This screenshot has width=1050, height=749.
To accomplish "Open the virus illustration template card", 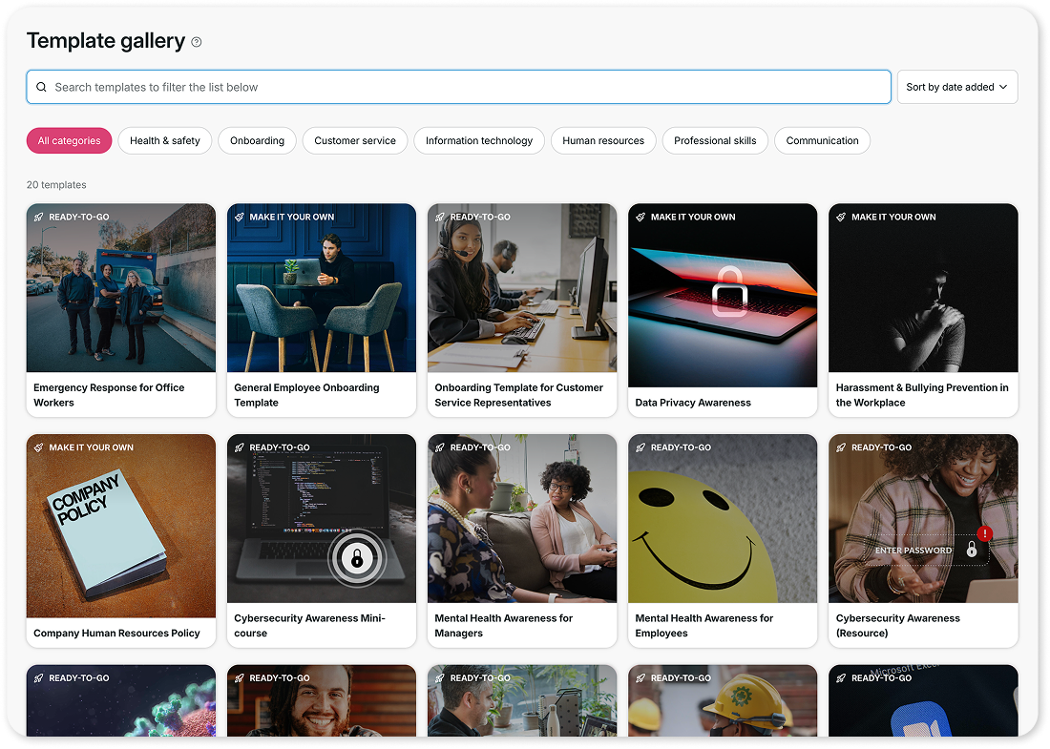I will (121, 701).
